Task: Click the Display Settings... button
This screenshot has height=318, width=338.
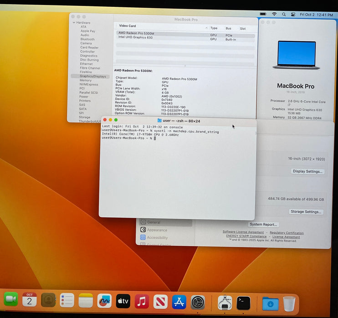Action: 307,171
